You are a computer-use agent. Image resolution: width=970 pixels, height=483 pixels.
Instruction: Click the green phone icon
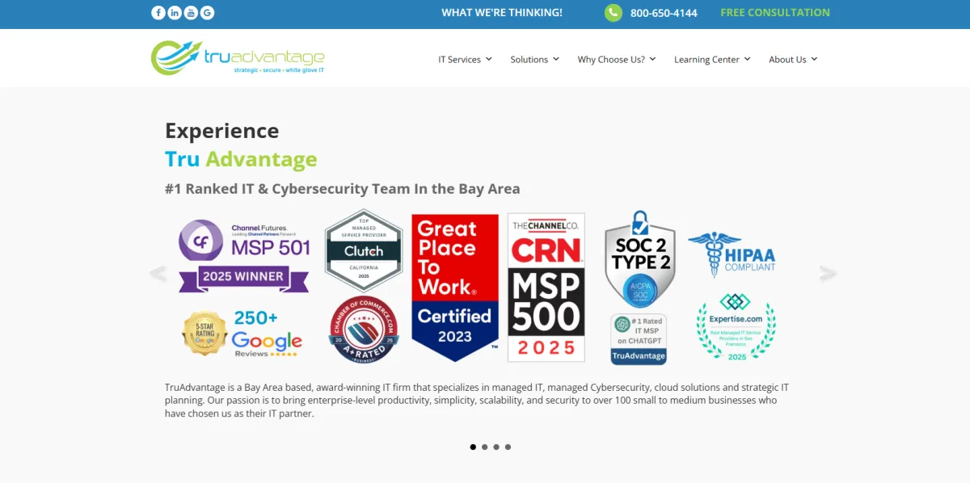tap(614, 12)
